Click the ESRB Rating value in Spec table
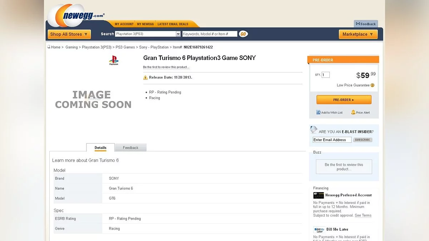Screen dimensions: 429x241 125,219
